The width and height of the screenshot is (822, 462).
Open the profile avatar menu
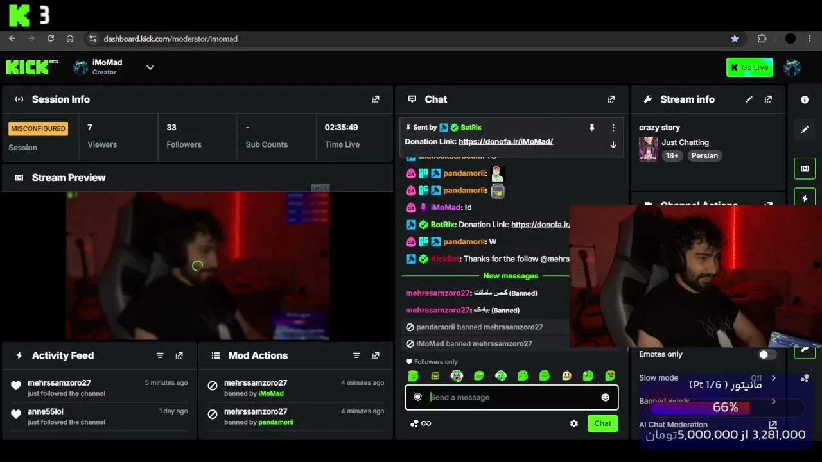point(792,67)
